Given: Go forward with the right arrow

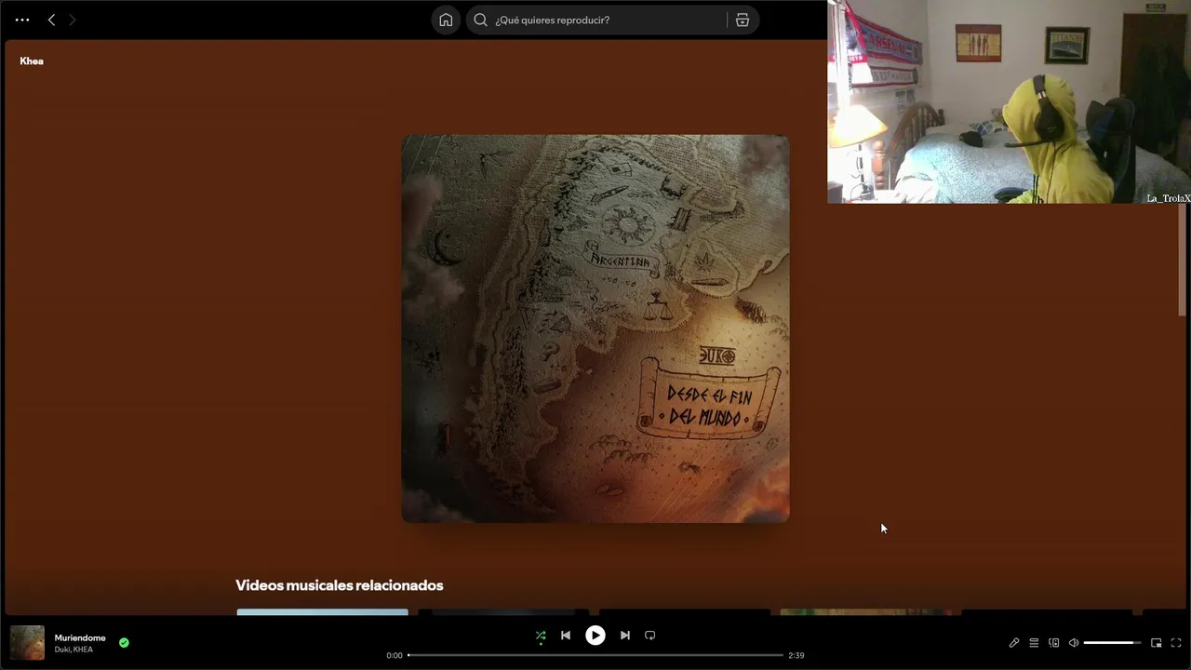Looking at the screenshot, I should 73,20.
